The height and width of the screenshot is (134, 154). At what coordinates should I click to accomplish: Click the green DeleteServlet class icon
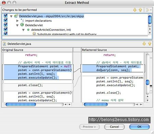point(22,25)
